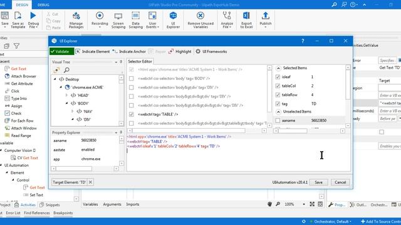Click the search icon in title bar
401x225 pixels.
coord(334,4)
